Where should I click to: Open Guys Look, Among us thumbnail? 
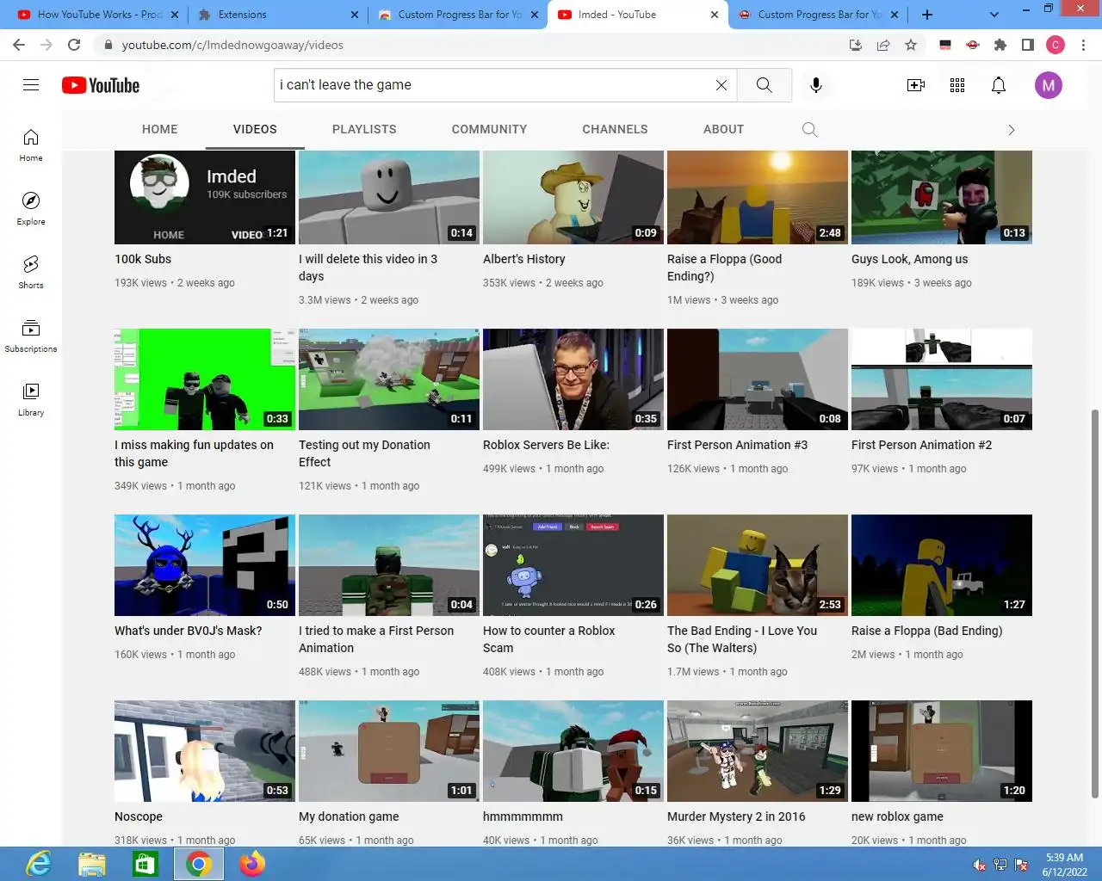(x=942, y=197)
